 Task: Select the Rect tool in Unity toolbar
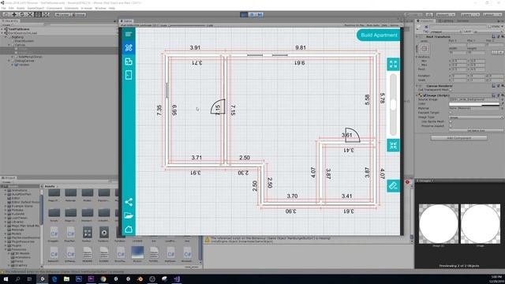pos(38,14)
